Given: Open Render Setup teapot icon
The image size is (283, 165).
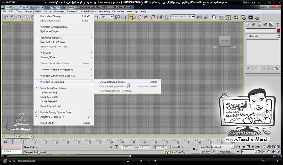Looking at the screenshot, I should tap(244, 17).
